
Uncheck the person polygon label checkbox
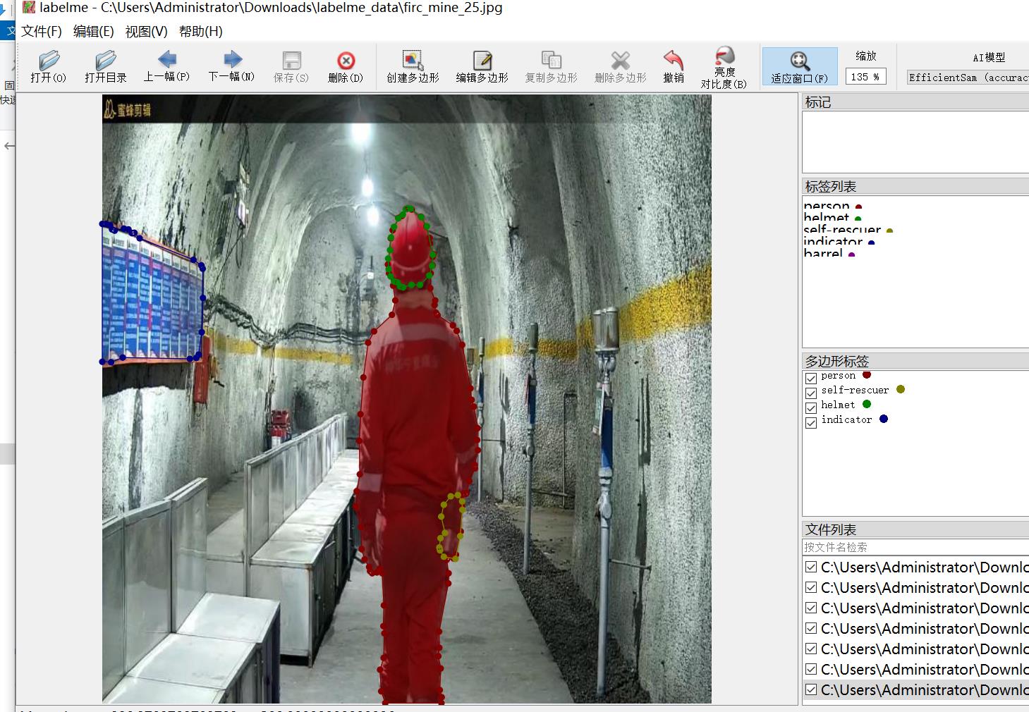pos(811,379)
